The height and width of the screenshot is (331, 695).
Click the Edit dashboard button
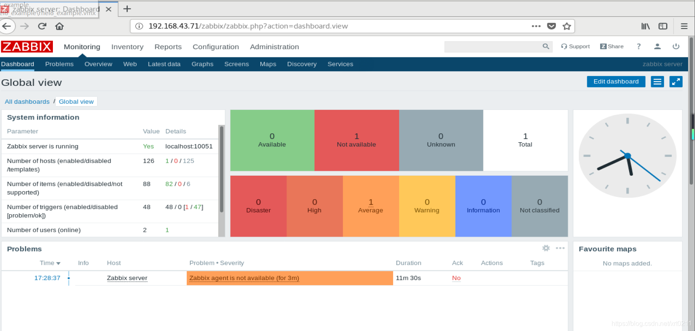(616, 82)
